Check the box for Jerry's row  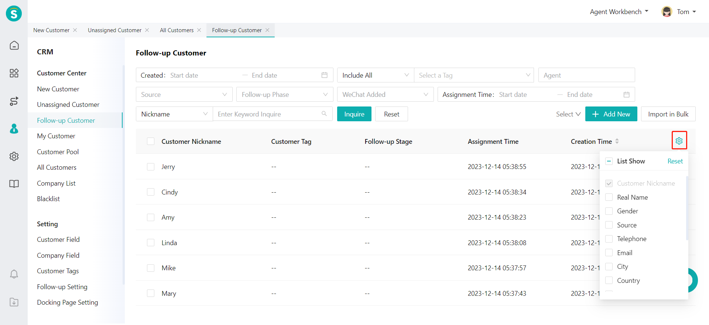tap(151, 167)
